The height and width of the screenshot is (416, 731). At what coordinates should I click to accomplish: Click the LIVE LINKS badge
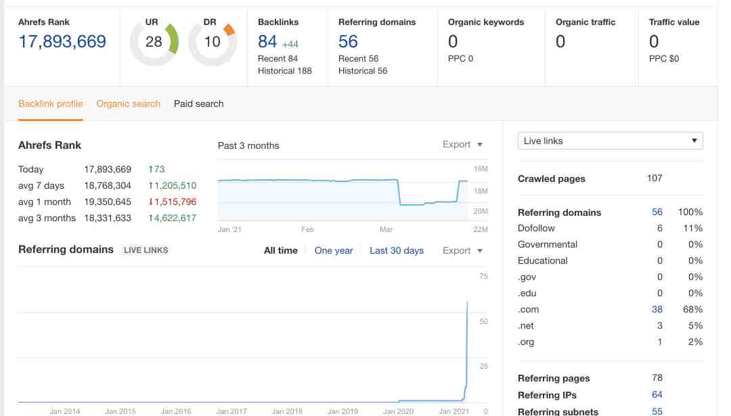point(146,250)
